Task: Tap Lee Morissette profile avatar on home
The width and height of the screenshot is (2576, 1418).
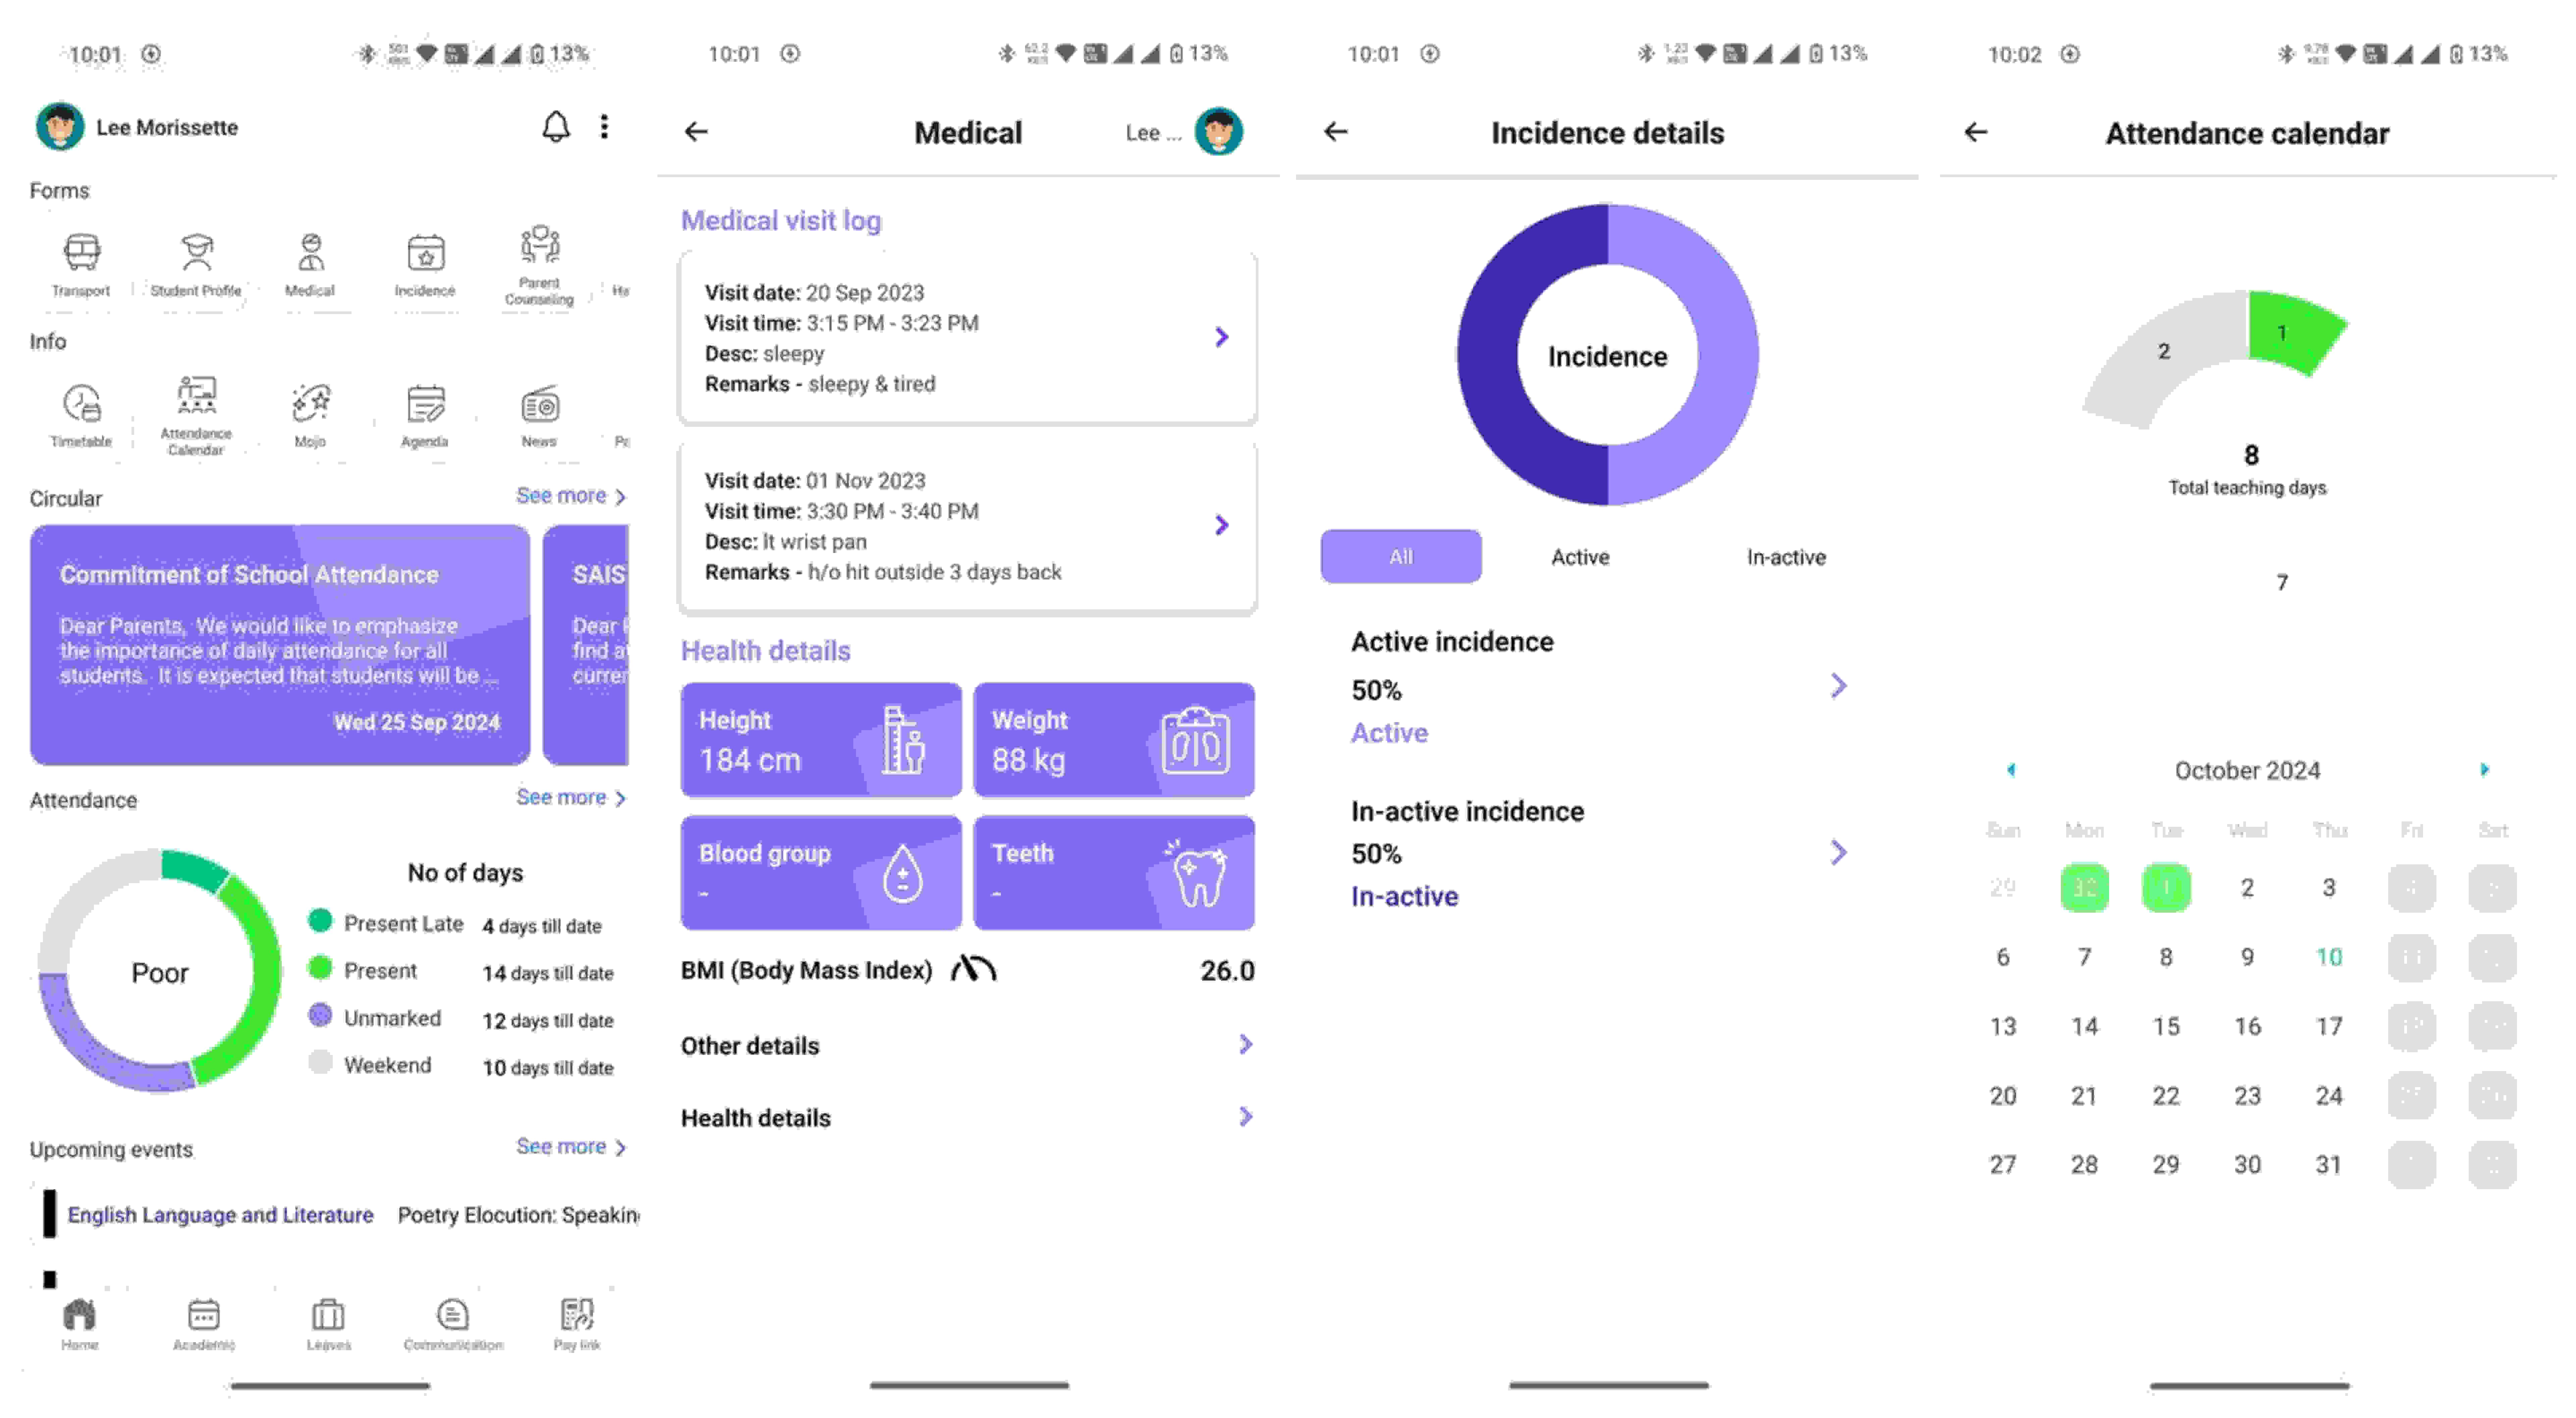Action: 60,127
